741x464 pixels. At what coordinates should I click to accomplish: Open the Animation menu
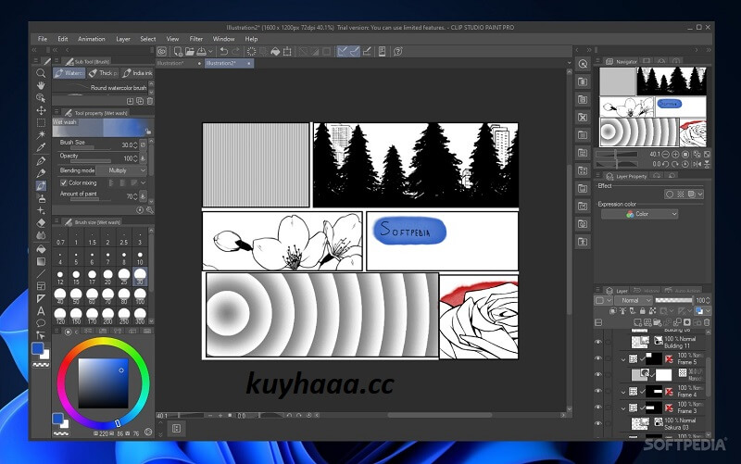(x=92, y=39)
